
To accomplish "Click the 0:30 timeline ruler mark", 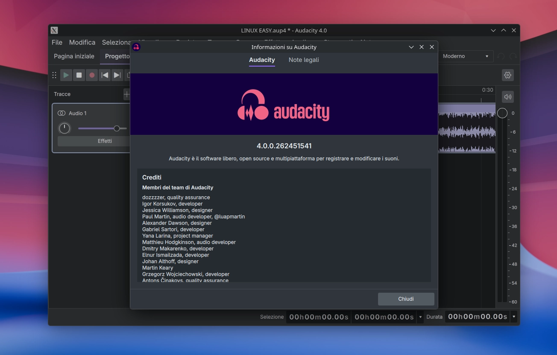I will pyautogui.click(x=487, y=90).
